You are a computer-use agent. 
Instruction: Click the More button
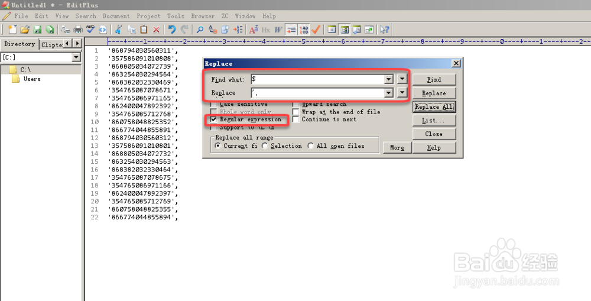pos(397,147)
